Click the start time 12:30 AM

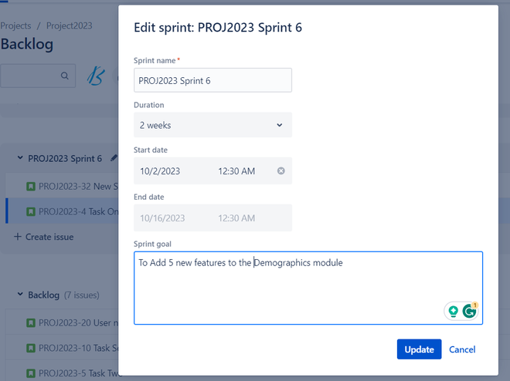pyautogui.click(x=236, y=171)
